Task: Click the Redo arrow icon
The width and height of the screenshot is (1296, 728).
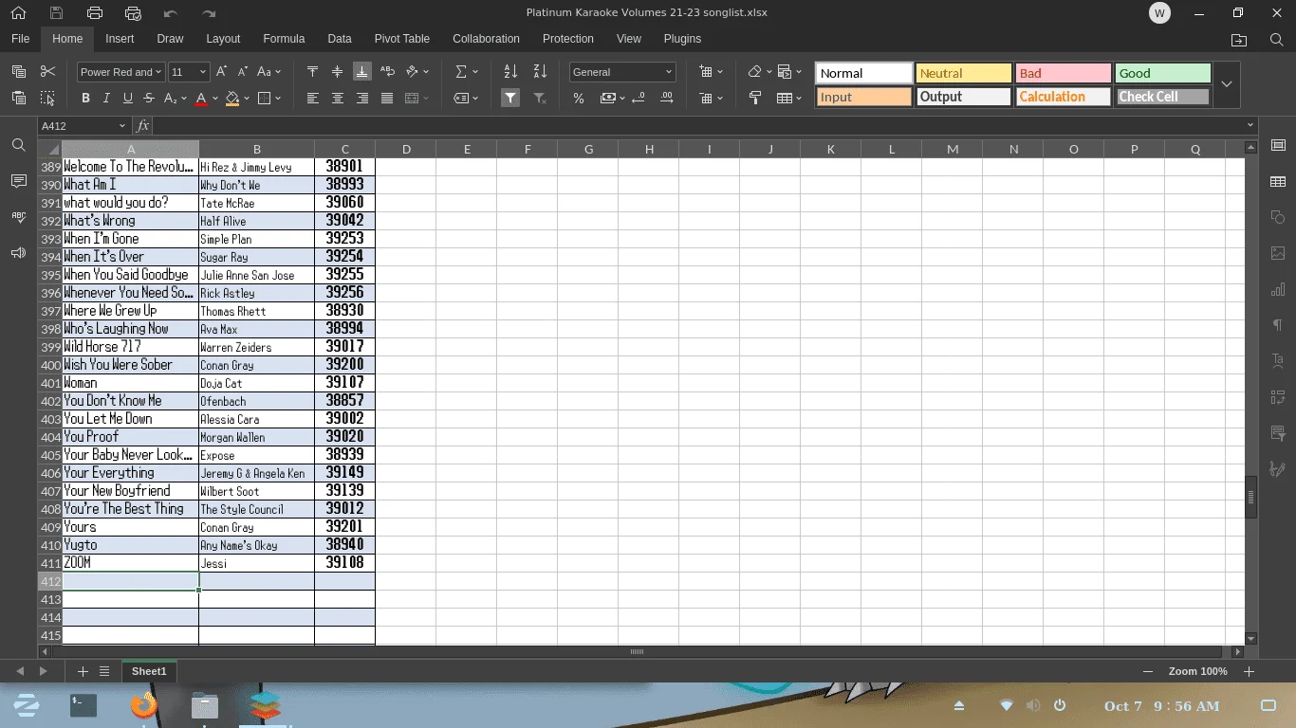Action: [x=209, y=13]
